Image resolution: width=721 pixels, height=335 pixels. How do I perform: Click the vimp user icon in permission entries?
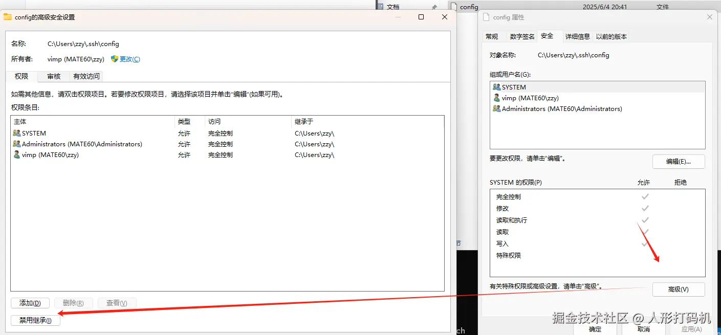click(17, 154)
